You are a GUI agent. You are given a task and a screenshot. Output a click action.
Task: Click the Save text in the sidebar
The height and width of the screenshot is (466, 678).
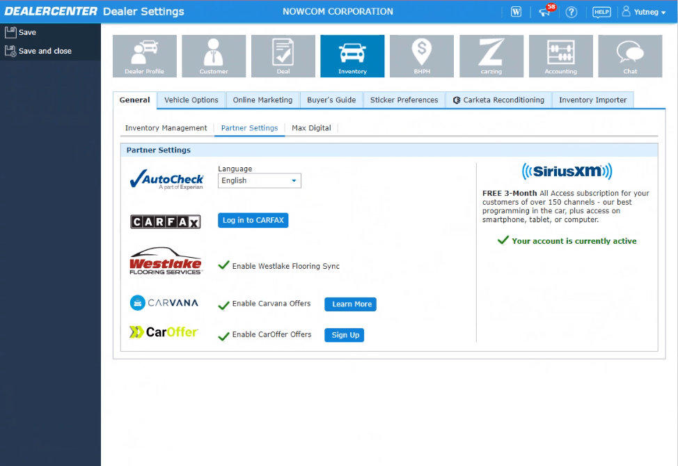(27, 33)
